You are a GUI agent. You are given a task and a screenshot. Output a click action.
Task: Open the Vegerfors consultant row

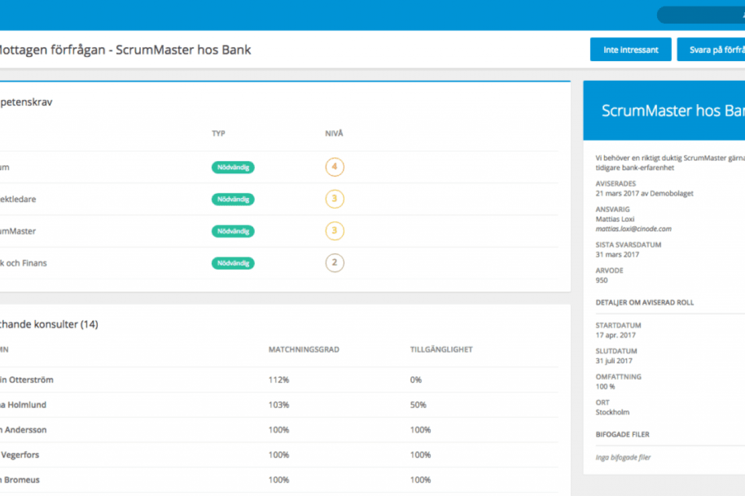pyautogui.click(x=20, y=455)
